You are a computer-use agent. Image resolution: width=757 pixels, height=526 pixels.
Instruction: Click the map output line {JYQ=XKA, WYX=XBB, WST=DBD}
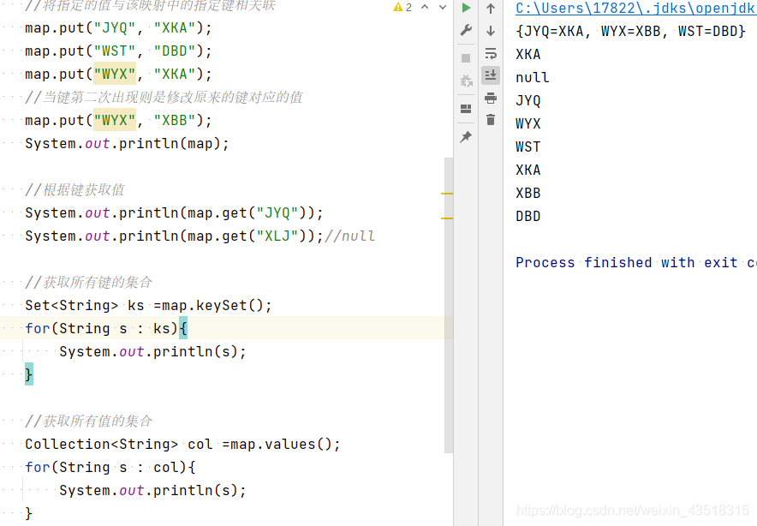[x=630, y=32]
